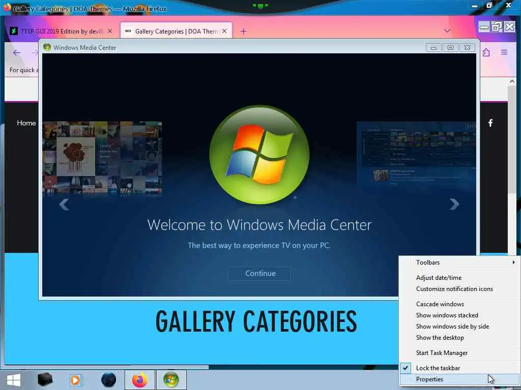This screenshot has width=521, height=390.
Task: Select Show windows side by side
Action: 459,327
